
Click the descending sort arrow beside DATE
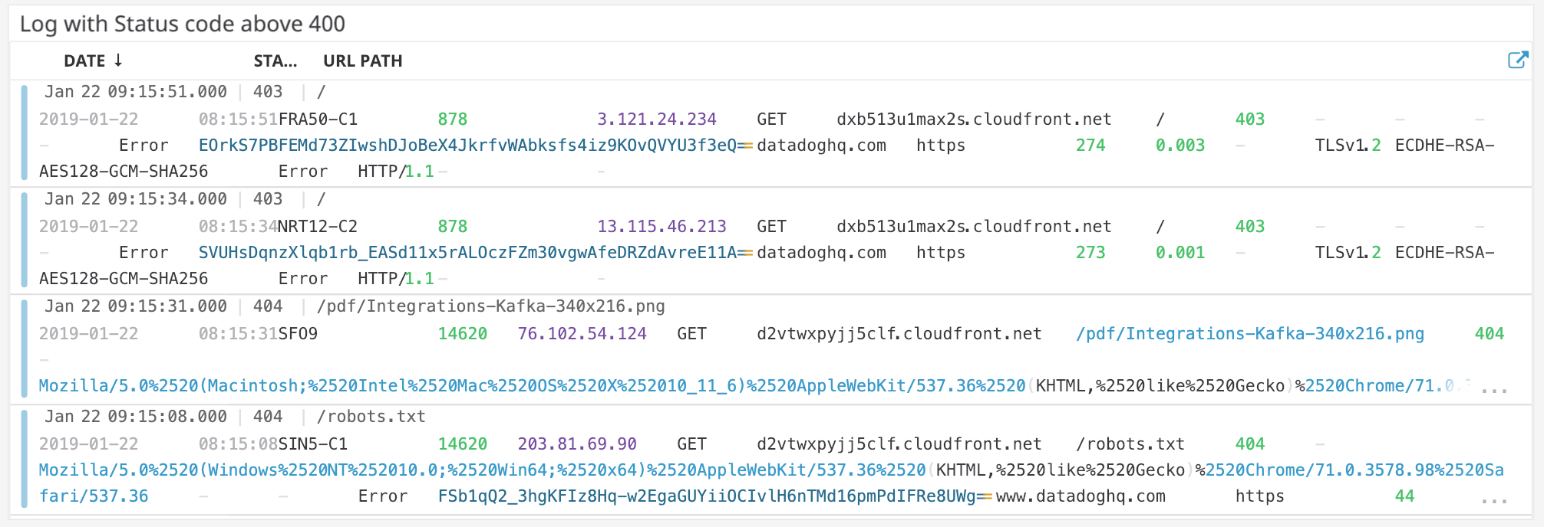tap(118, 61)
